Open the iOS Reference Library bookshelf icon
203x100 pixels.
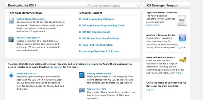[x=11, y=39]
